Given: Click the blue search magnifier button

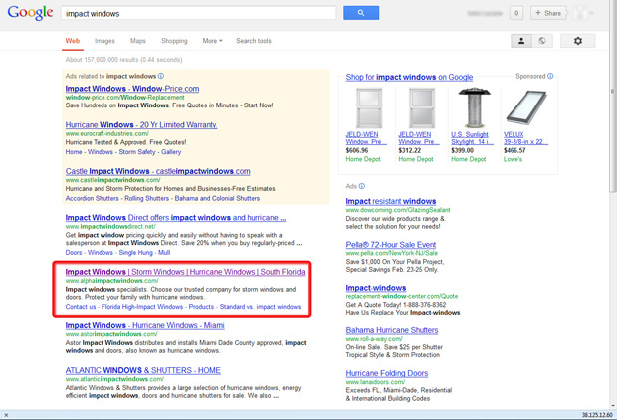Looking at the screenshot, I should [x=360, y=13].
